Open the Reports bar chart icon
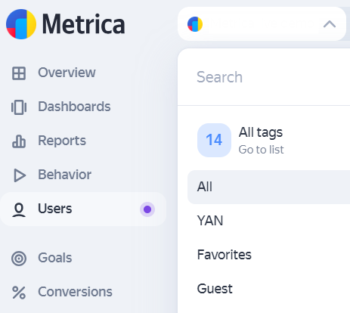 (x=19, y=141)
